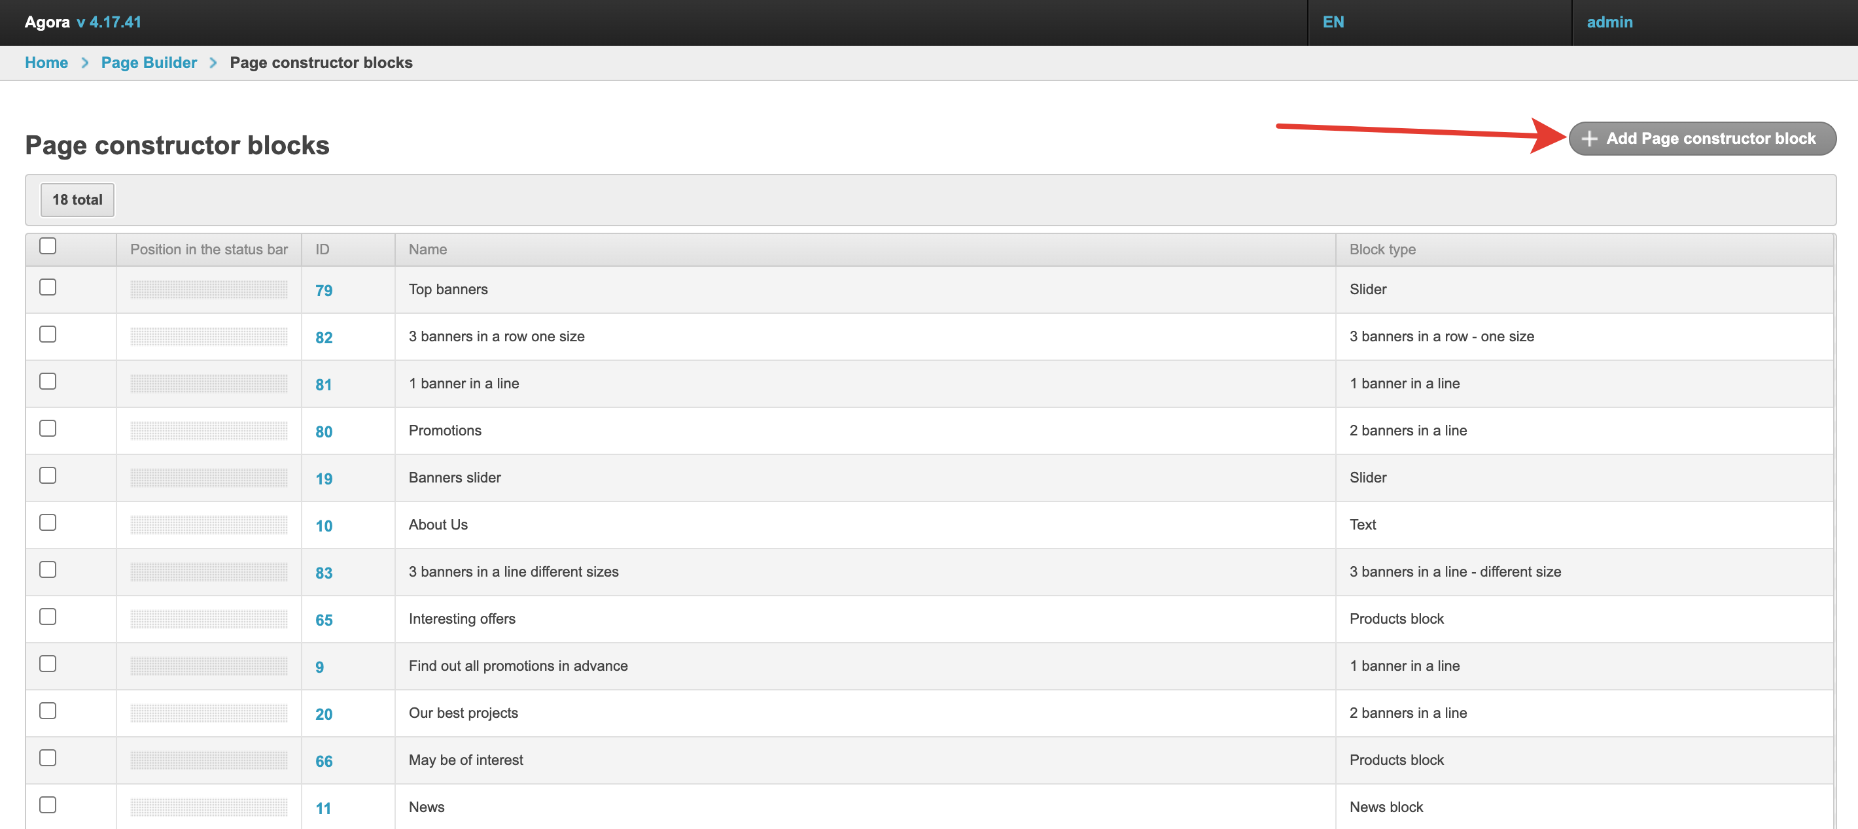The height and width of the screenshot is (829, 1858).
Task: Click drag handle for Top banners row
Action: coord(209,290)
